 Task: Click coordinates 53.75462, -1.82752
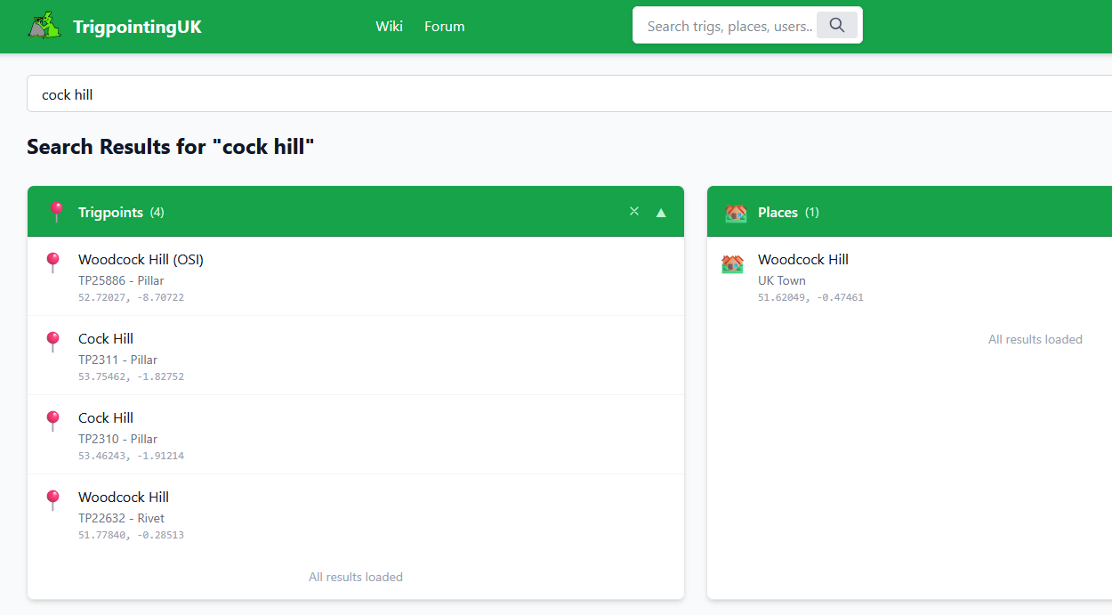131,376
